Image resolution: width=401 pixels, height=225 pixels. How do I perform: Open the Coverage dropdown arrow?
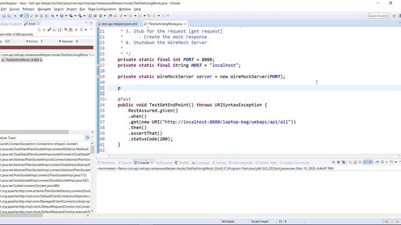(x=75, y=16)
